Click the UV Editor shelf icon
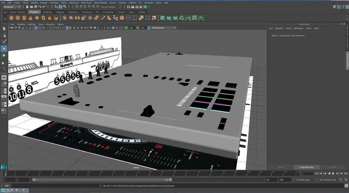This screenshot has width=349, height=193. tap(194, 18)
